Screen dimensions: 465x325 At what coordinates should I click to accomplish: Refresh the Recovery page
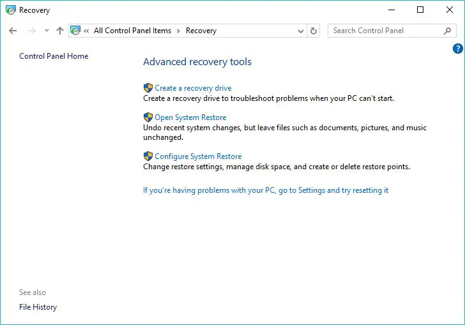(314, 31)
